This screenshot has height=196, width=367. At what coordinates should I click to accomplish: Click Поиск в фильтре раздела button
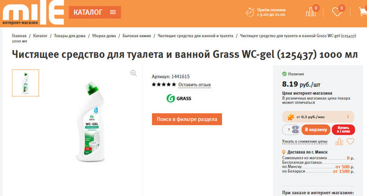187,119
